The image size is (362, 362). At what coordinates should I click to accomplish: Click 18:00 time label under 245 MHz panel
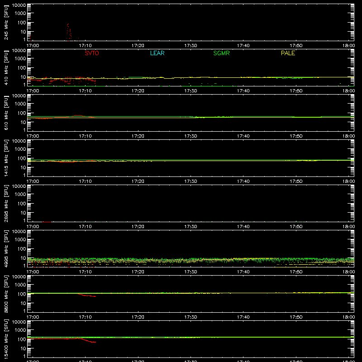tap(348, 46)
